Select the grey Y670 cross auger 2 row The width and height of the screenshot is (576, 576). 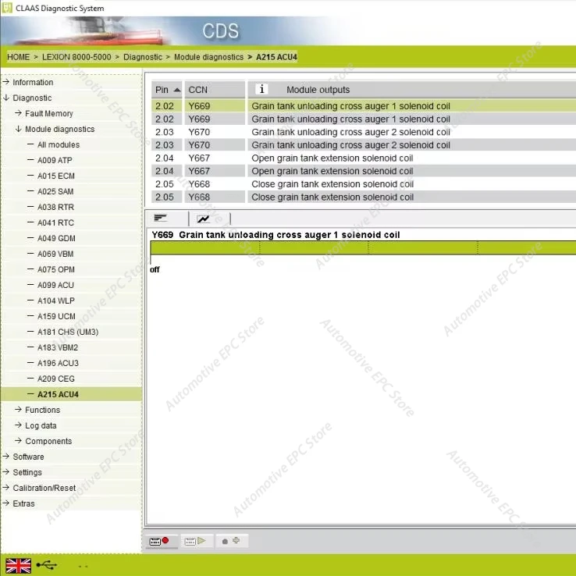[364, 145]
